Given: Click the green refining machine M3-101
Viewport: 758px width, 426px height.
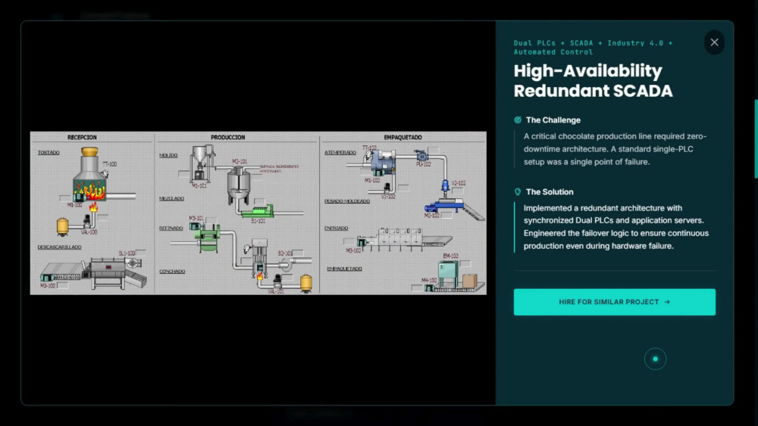Looking at the screenshot, I should pos(208,238).
